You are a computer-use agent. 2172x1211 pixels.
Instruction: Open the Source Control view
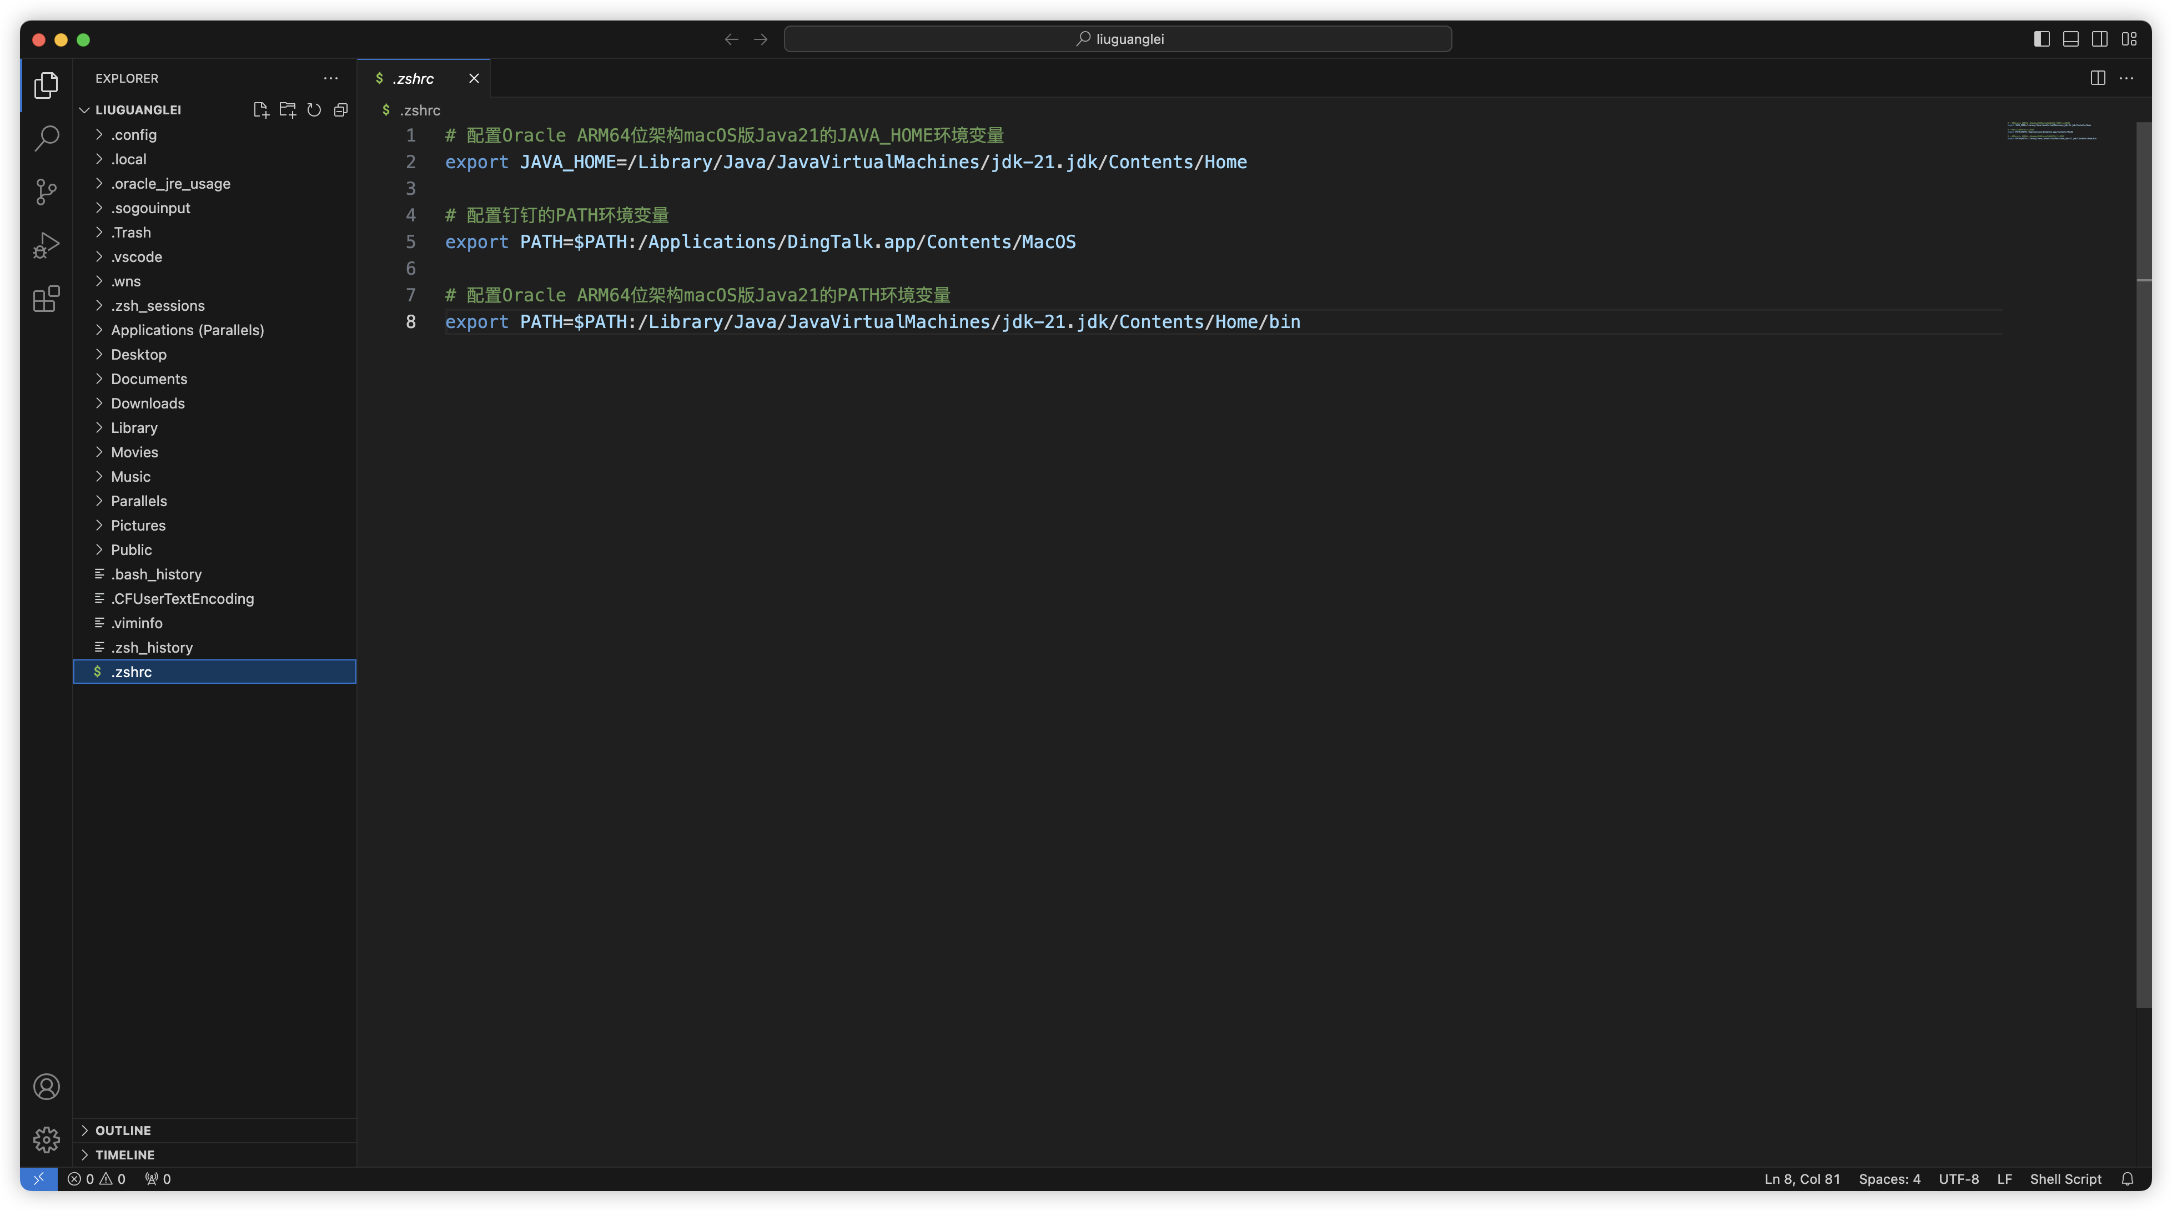47,191
